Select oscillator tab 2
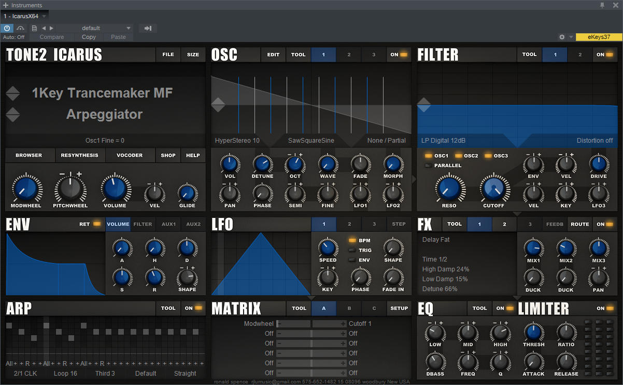Image resolution: width=623 pixels, height=385 pixels. tap(349, 54)
